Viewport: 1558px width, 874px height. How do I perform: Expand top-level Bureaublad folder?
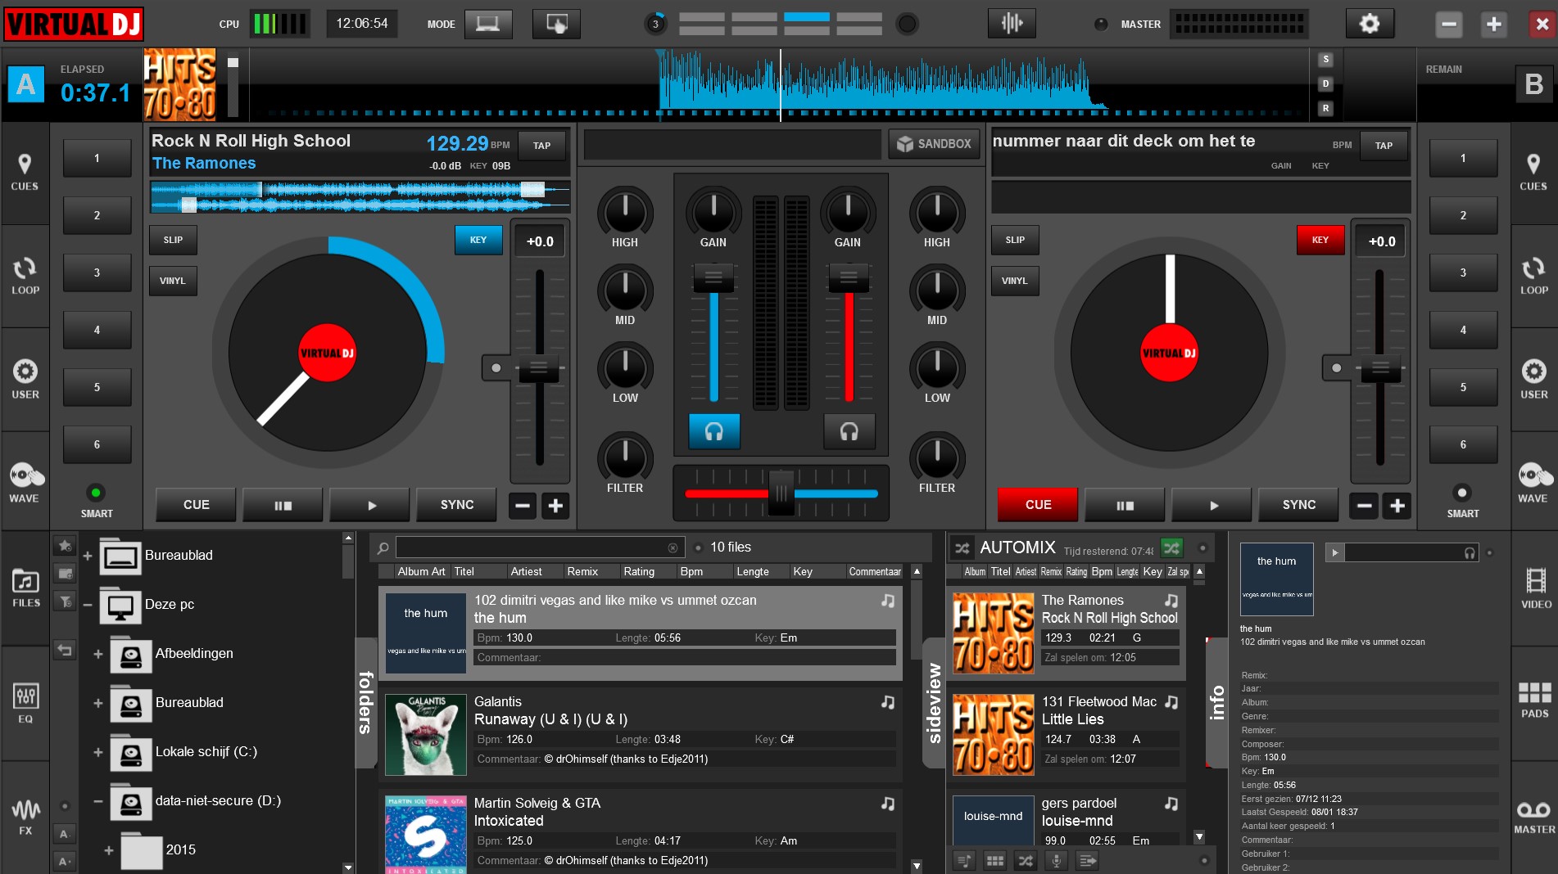coord(88,556)
